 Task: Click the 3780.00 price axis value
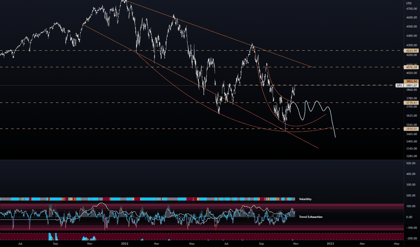click(411, 98)
